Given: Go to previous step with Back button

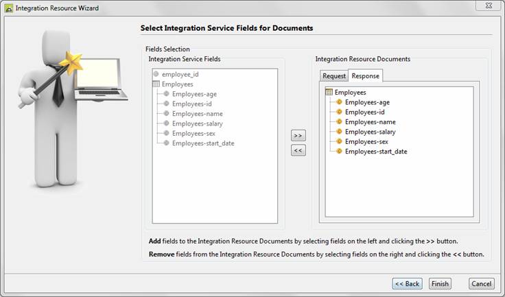Looking at the screenshot, I should click(x=407, y=283).
